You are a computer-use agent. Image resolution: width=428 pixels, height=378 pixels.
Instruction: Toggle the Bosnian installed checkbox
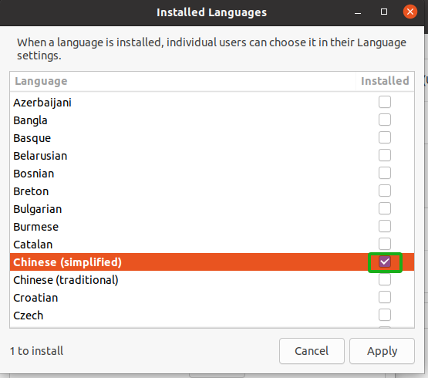(x=385, y=173)
